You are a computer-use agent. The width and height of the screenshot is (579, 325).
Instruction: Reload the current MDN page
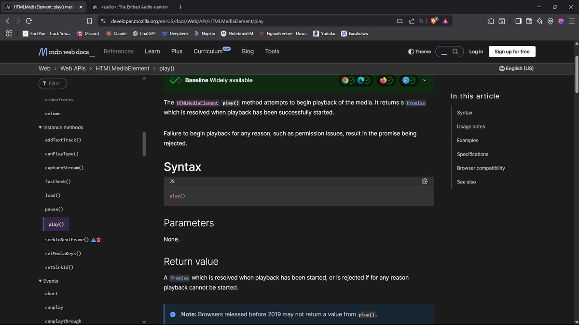point(29,21)
